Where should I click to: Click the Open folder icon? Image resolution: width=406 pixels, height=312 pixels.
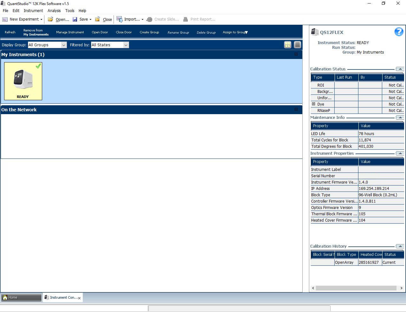click(x=50, y=19)
